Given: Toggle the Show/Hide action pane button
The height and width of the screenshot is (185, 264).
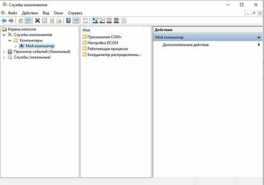Looking at the screenshot, I should pos(76,21).
